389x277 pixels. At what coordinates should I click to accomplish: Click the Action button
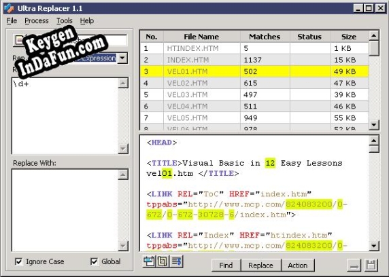298,265
